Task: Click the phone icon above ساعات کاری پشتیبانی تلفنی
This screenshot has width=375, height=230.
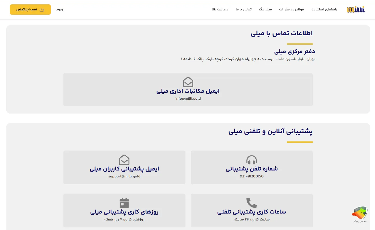Action: click(x=252, y=203)
